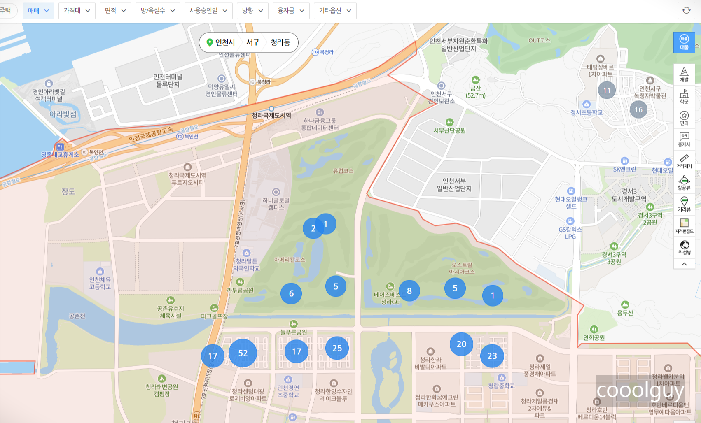Image resolution: width=701 pixels, height=423 pixels.
Task: Show 학군 school district overlay
Action: point(684,97)
